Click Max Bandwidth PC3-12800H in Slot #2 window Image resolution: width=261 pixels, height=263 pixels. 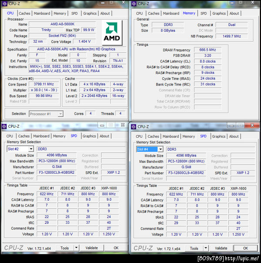pyautogui.click(x=57, y=161)
